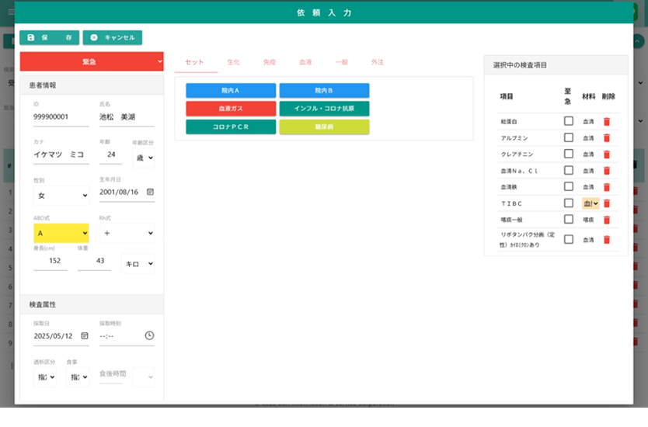Screen dimensions: 648x427
Task: Mark 総蛋白 as urgent checkbox
Action: click(569, 121)
